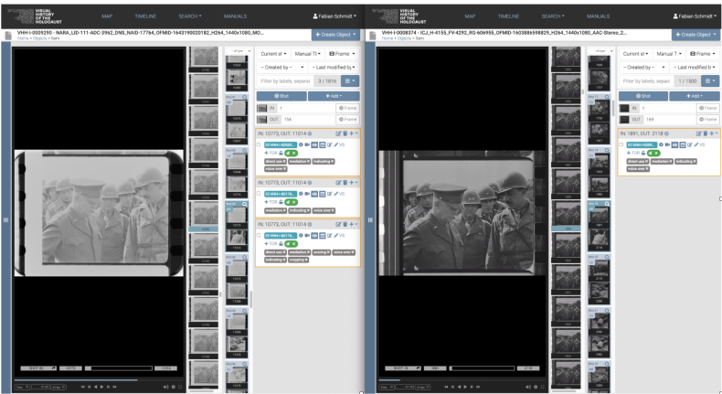Image resolution: width=722 pixels, height=394 pixels.
Task: Open MANUALS in the right window's navbar
Action: click(598, 16)
